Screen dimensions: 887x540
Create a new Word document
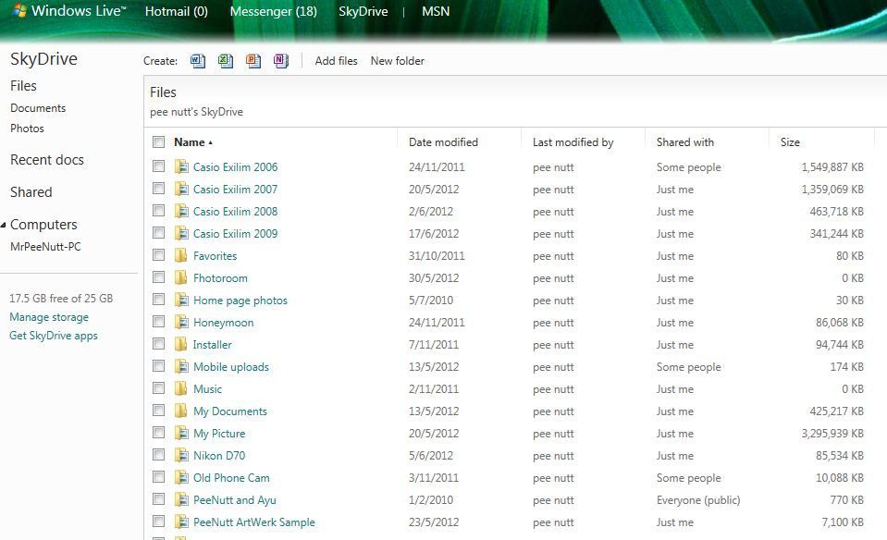click(x=197, y=61)
